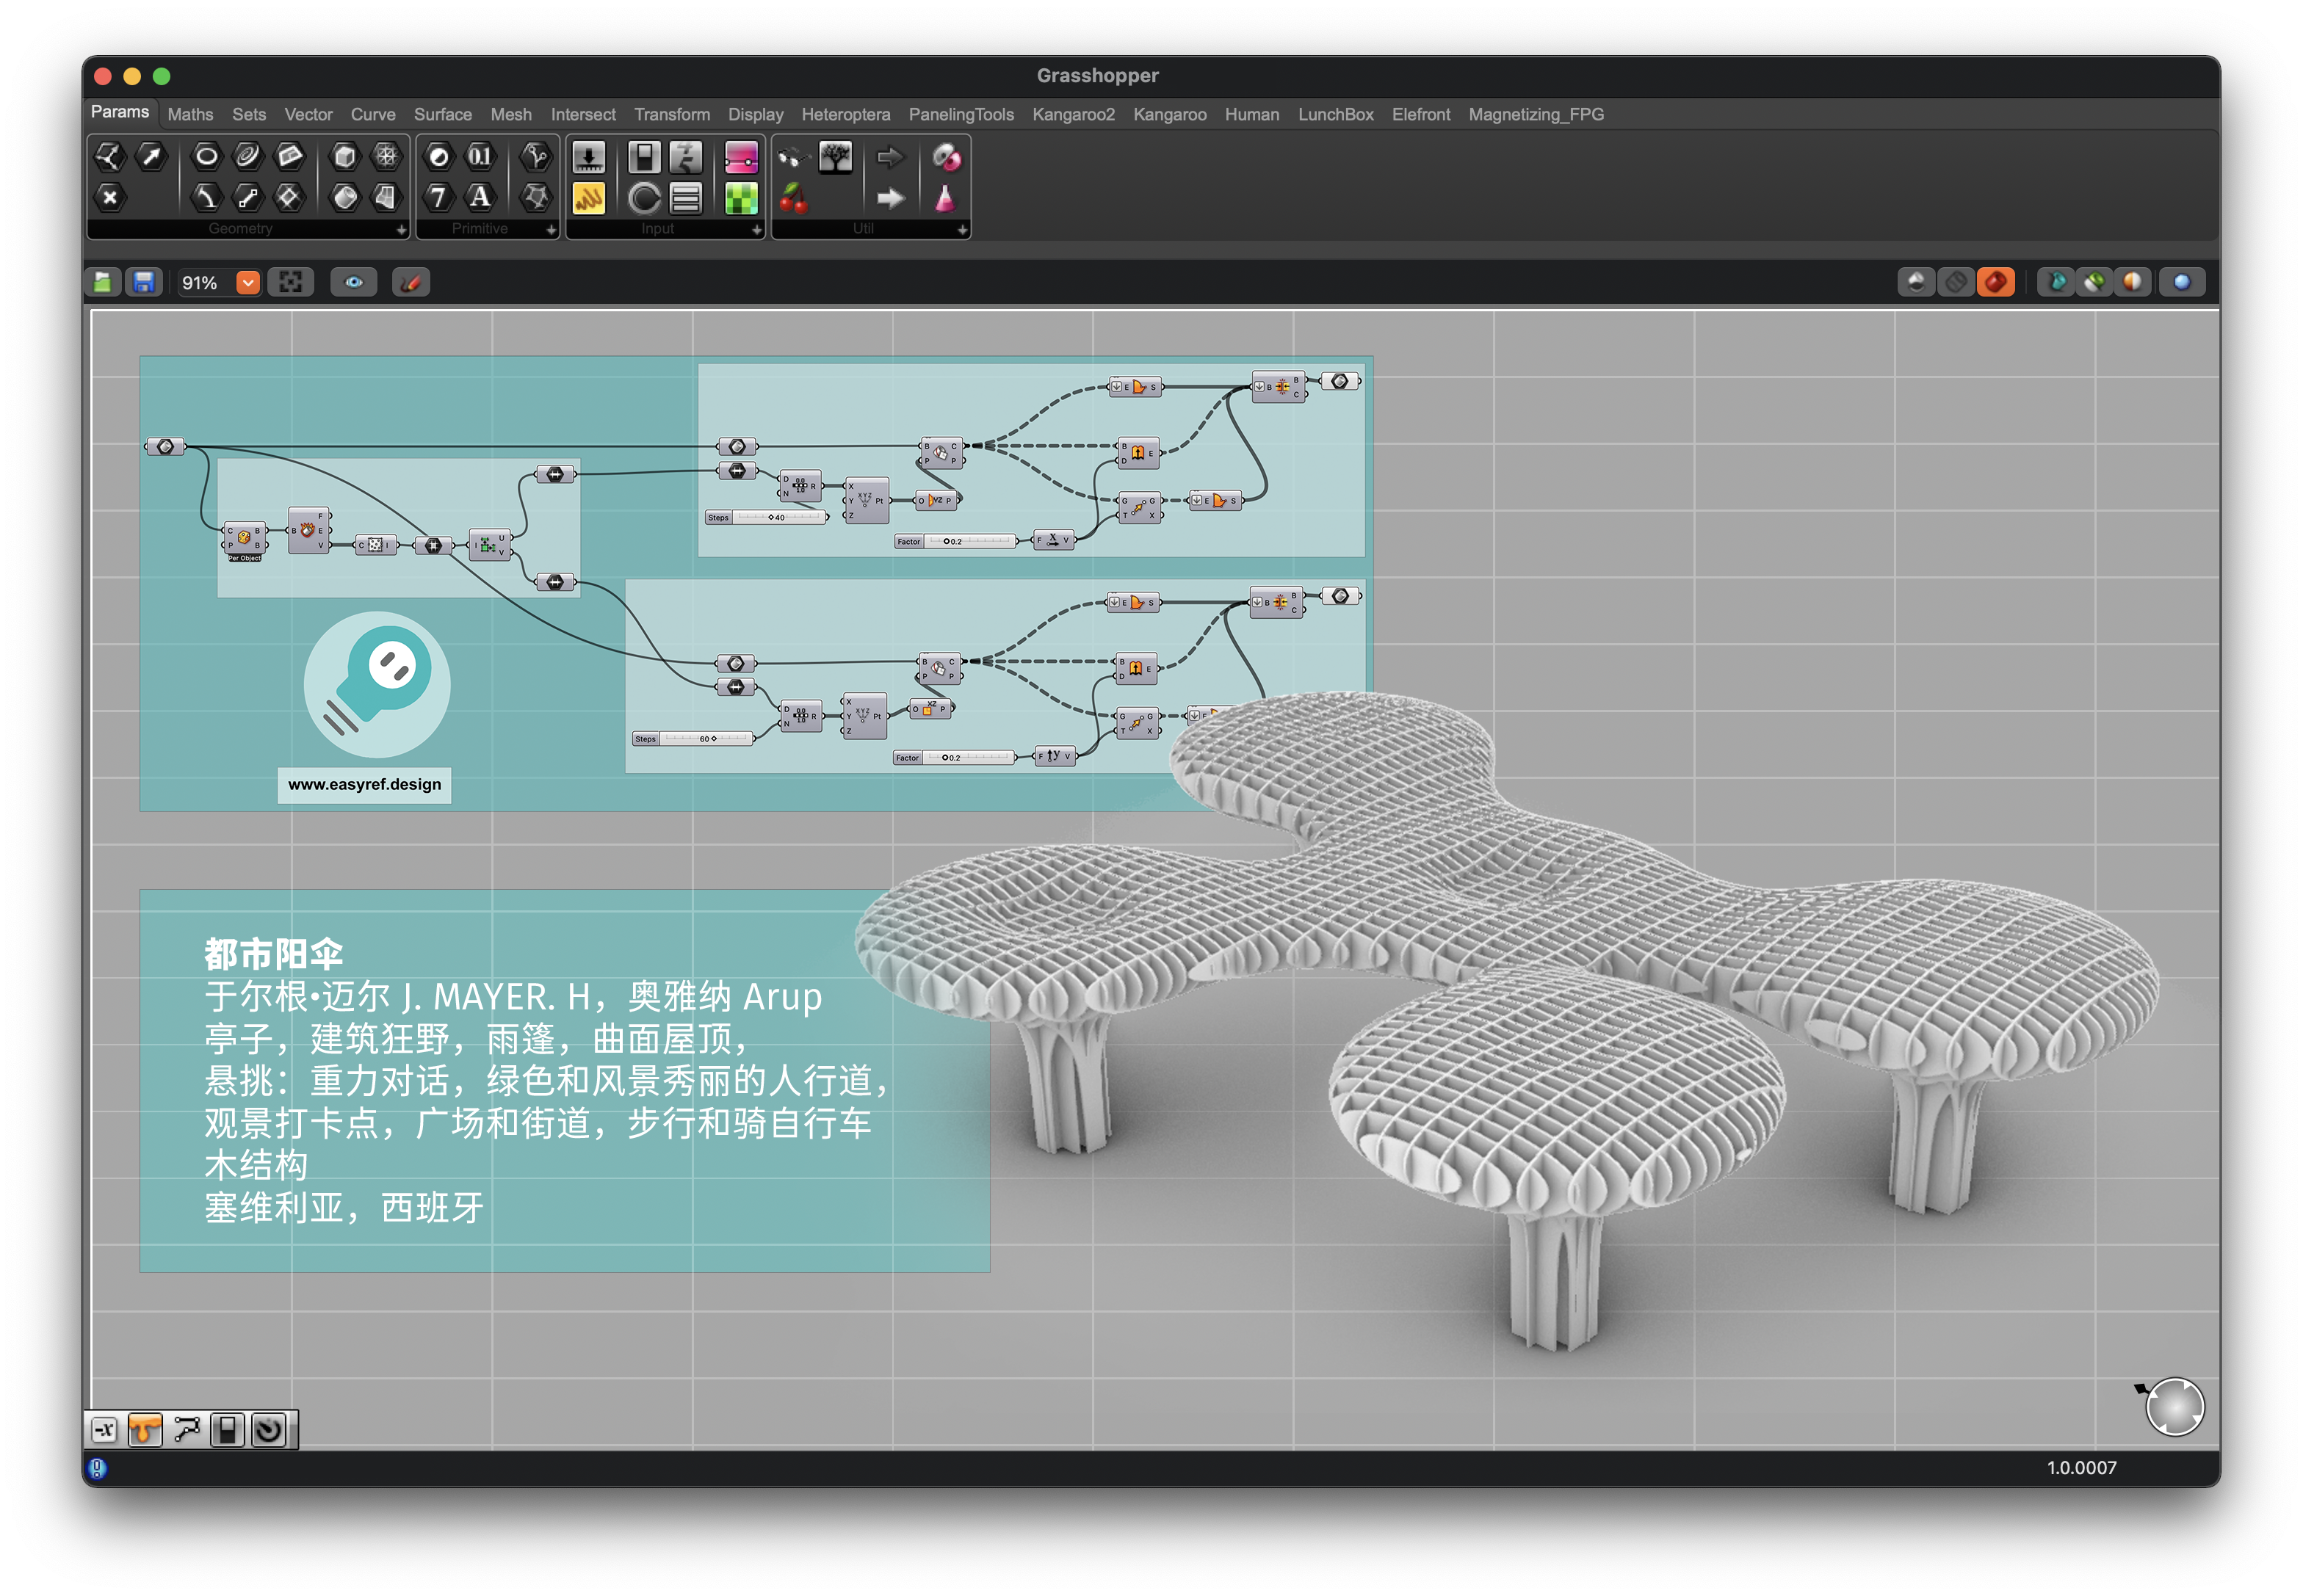Add a Gradient control from Input
This screenshot has width=2303, height=1596.
741,157
